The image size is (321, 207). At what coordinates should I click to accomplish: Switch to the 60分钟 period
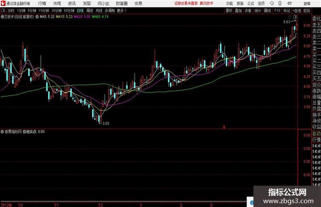click(69, 11)
